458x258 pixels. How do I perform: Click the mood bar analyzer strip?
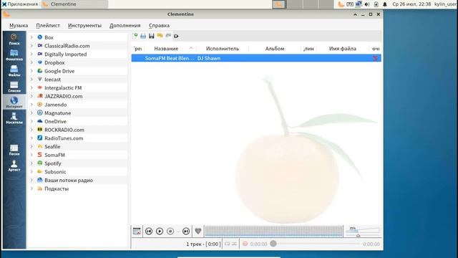(274, 231)
